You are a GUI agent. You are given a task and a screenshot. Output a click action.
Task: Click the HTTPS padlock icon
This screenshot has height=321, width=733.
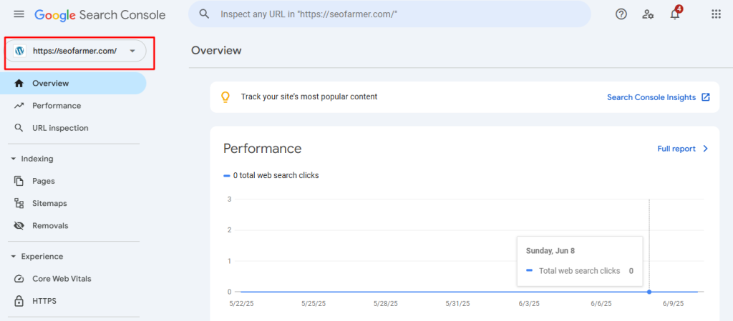(x=19, y=301)
